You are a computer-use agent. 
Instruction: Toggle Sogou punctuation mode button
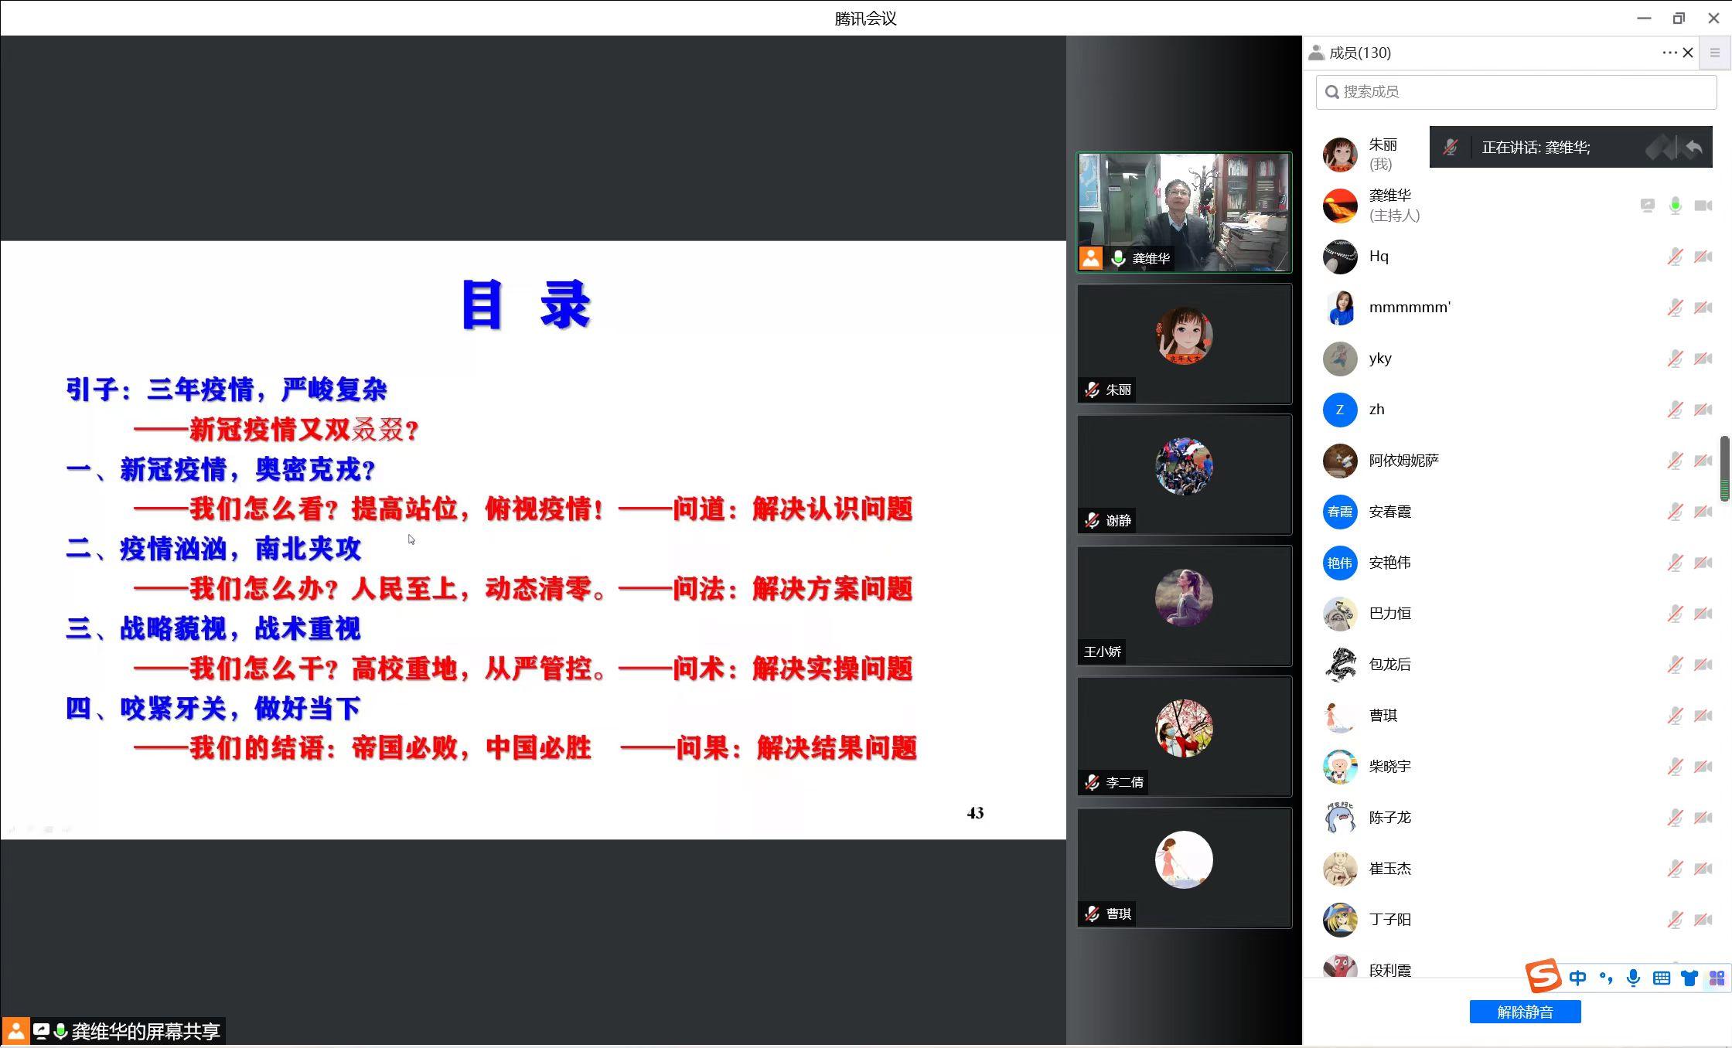[x=1605, y=978]
